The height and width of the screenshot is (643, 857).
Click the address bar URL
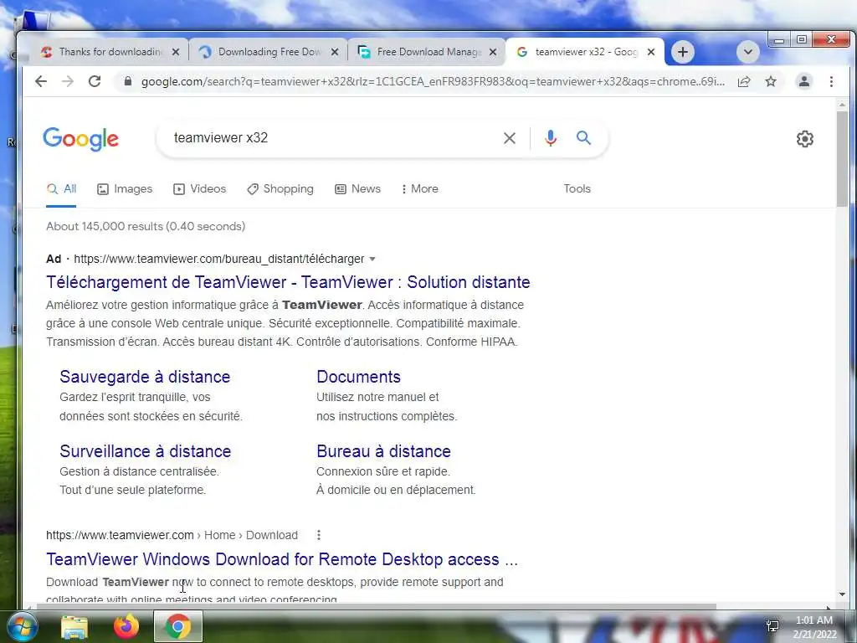click(x=433, y=81)
